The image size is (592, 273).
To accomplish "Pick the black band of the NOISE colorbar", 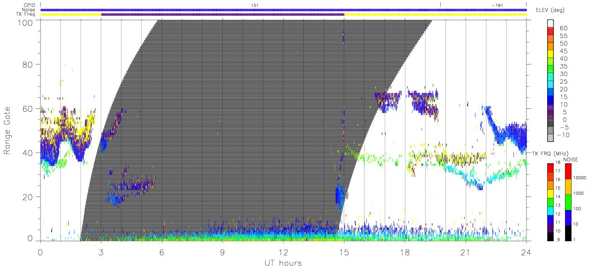I will (569, 233).
